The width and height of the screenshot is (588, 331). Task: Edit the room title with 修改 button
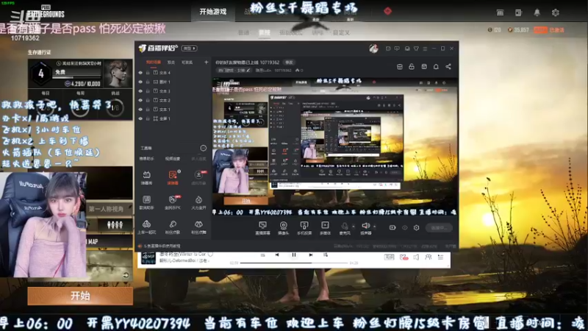289,63
